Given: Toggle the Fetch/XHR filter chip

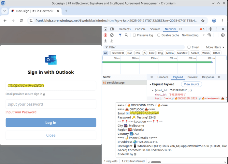Looking at the screenshot, I should coord(118,53).
